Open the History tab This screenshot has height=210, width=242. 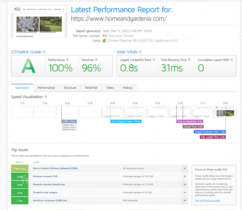pyautogui.click(x=128, y=88)
